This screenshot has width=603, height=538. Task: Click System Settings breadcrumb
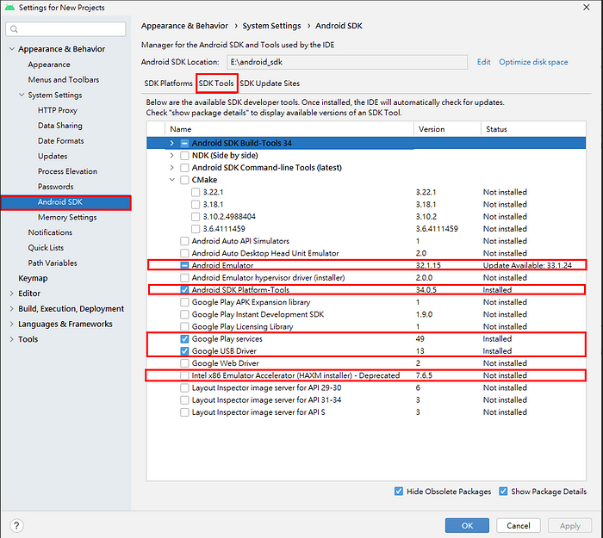271,26
